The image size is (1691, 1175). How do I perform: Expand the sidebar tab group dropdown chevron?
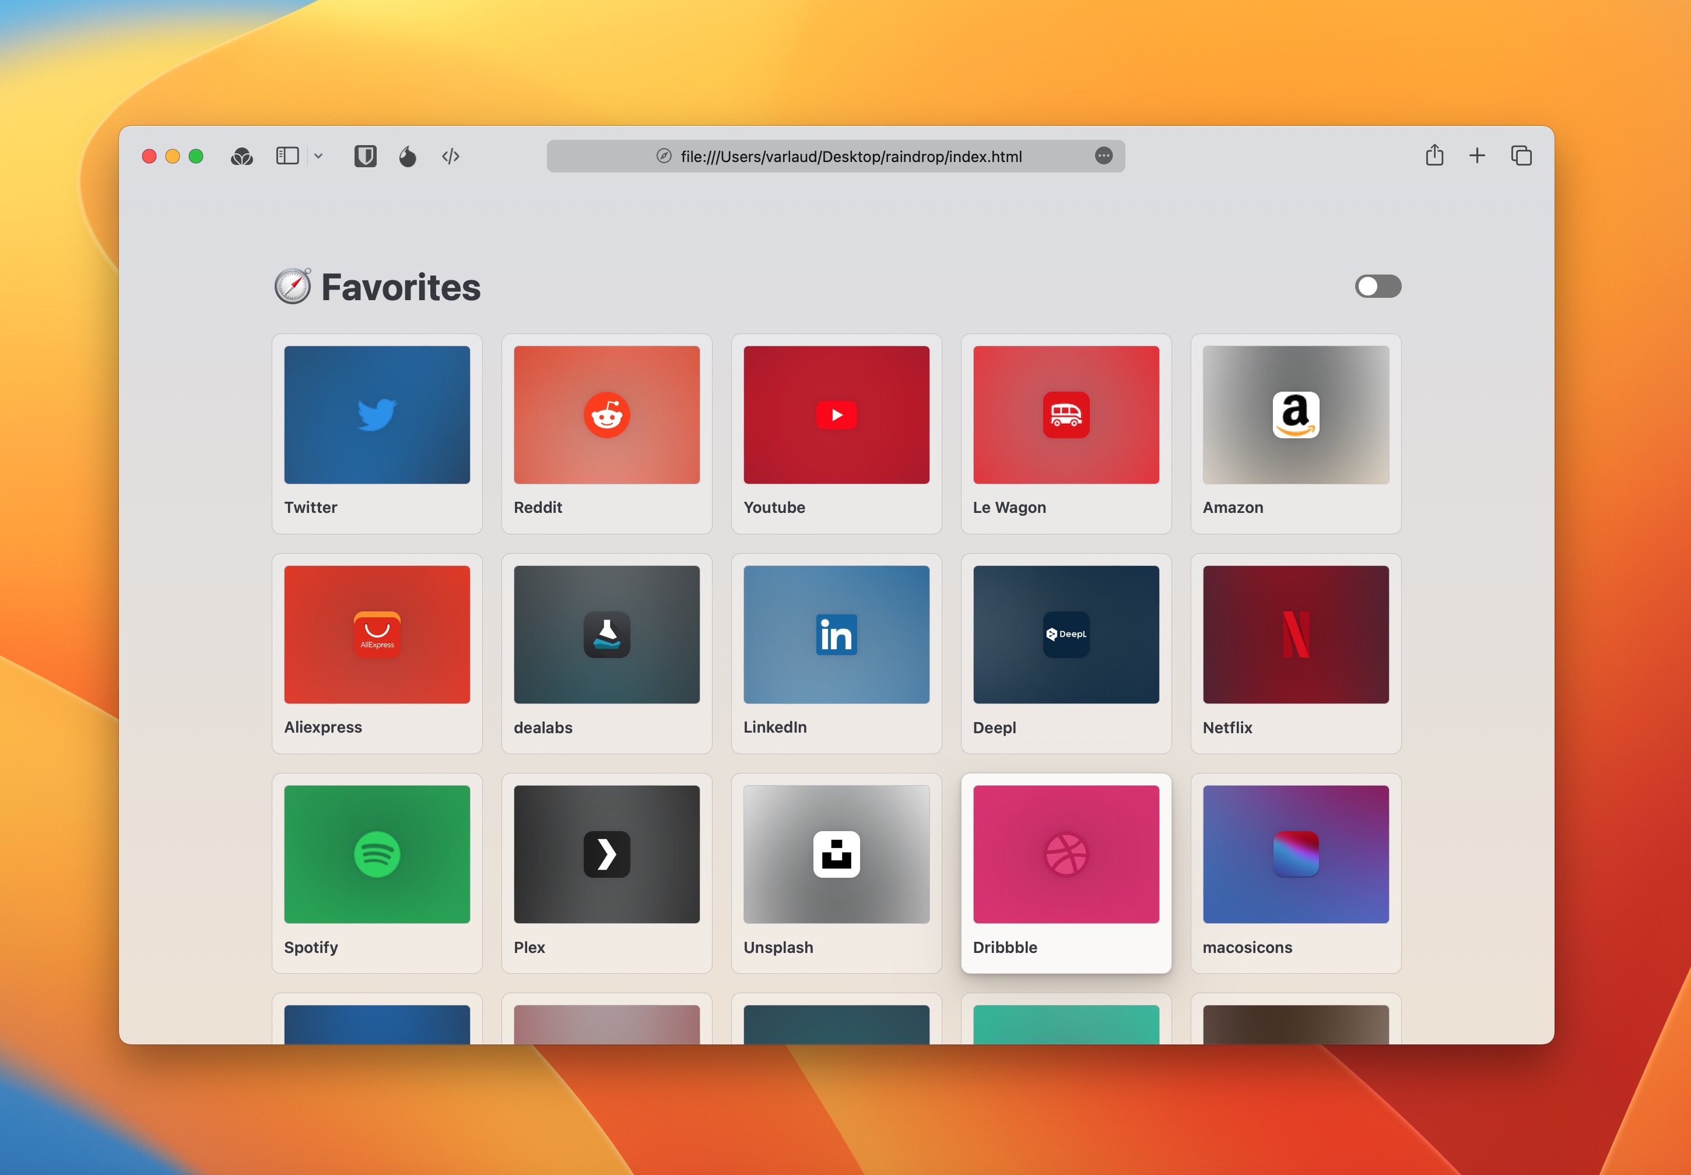click(318, 156)
